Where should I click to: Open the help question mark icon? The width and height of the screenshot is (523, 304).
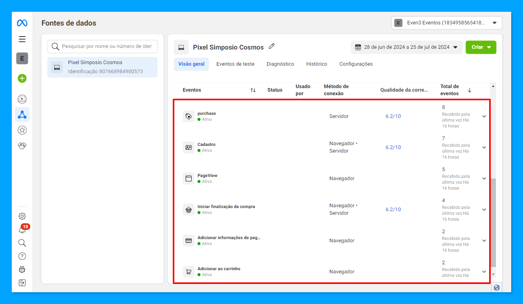22,256
